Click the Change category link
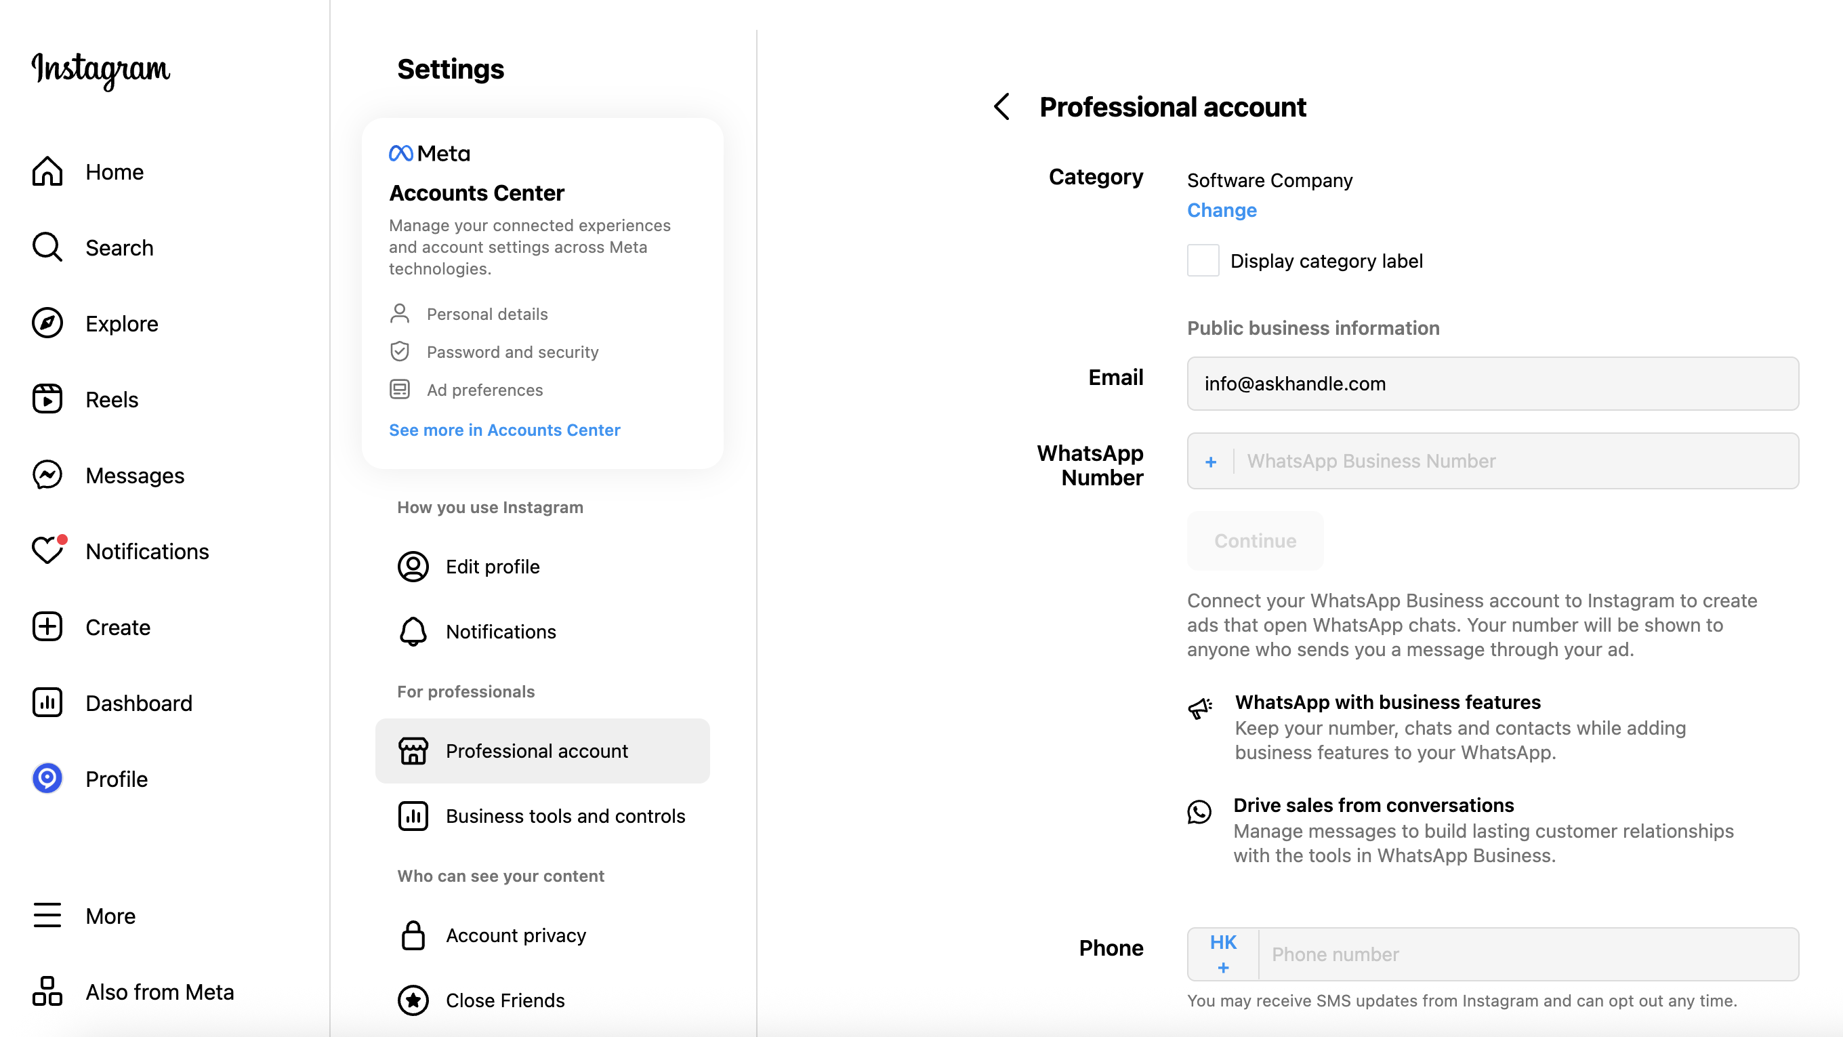 coord(1221,210)
